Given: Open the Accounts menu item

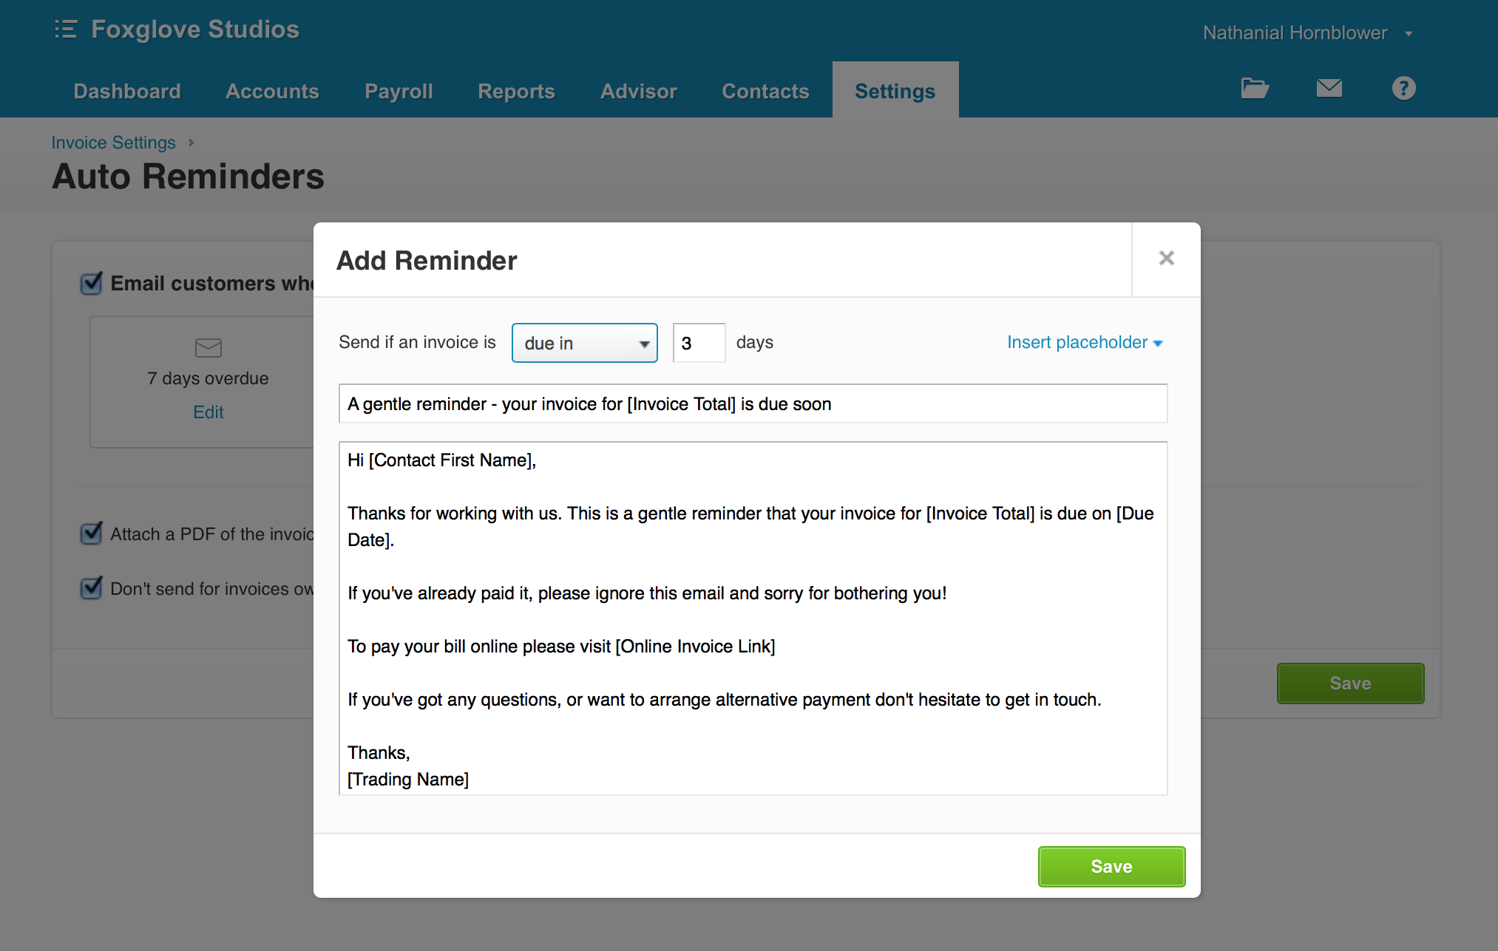Looking at the screenshot, I should click(x=272, y=89).
